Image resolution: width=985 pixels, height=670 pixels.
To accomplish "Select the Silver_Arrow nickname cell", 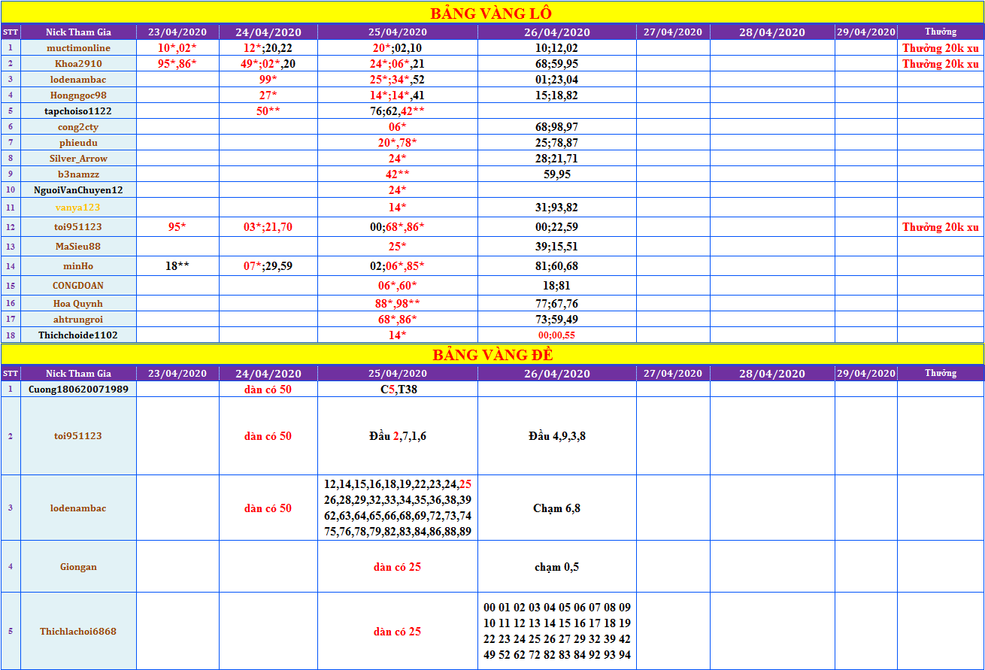I will point(78,159).
